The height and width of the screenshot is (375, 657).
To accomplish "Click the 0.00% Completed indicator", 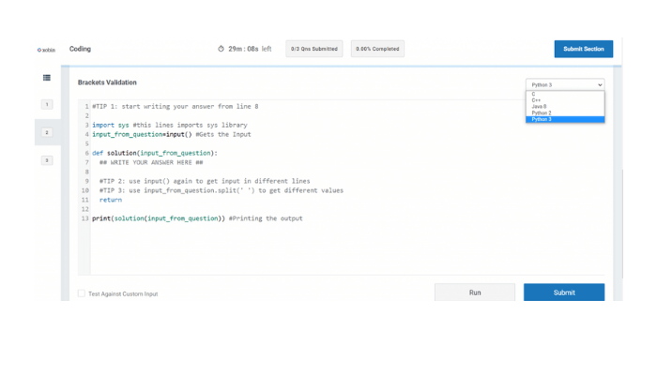I will click(x=377, y=49).
